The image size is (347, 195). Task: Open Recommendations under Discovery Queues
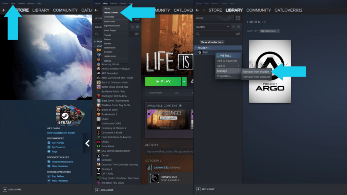click(62, 162)
